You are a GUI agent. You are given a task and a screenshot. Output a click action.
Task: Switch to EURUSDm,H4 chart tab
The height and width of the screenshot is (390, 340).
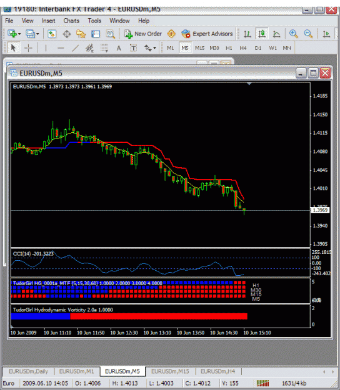coord(217,371)
